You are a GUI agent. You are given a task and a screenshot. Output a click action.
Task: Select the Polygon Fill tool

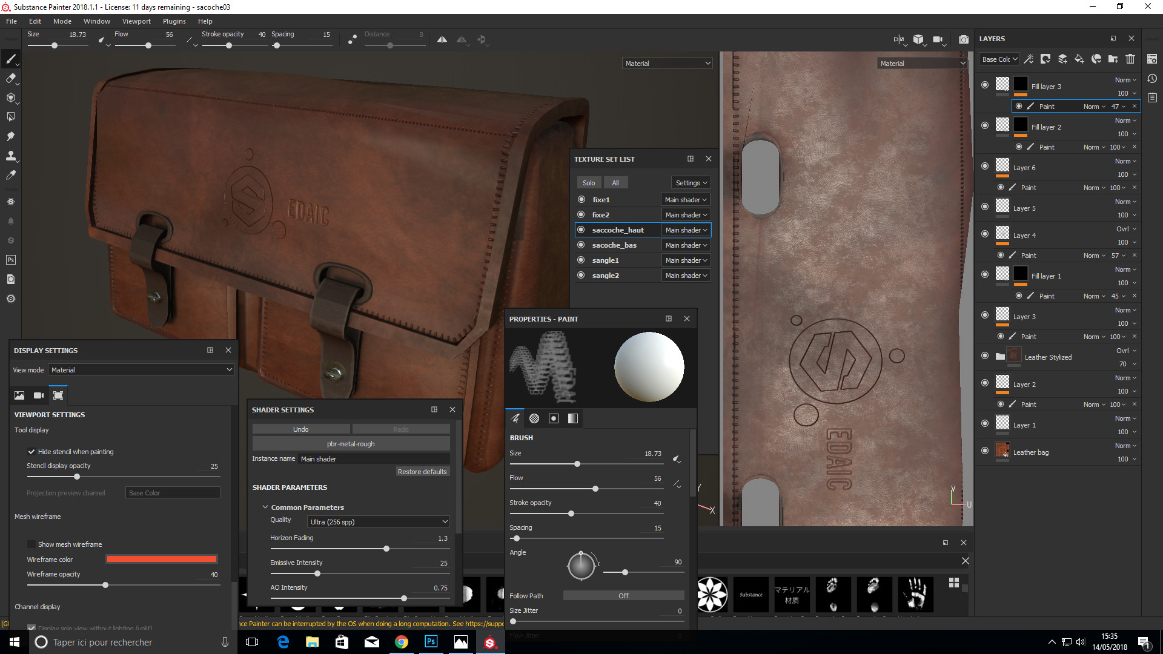pyautogui.click(x=10, y=117)
